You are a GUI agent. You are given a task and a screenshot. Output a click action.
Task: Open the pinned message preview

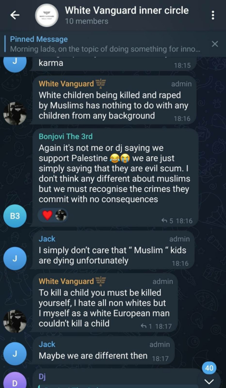tap(105, 44)
